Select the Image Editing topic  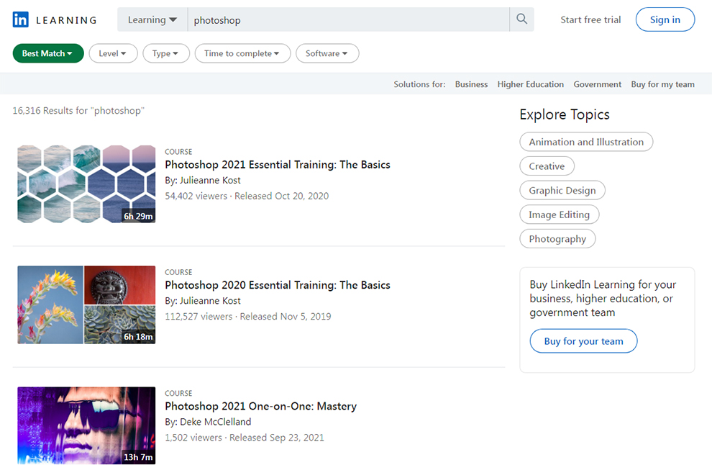pos(559,215)
